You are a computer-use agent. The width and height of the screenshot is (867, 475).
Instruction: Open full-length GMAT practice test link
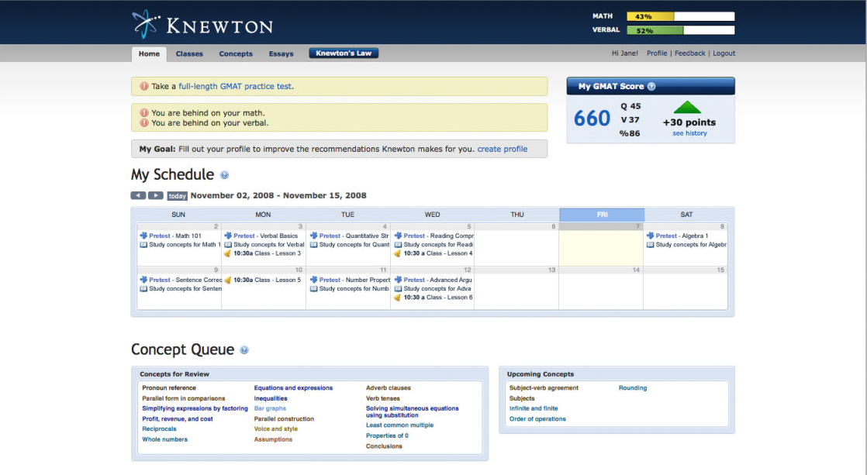point(235,86)
